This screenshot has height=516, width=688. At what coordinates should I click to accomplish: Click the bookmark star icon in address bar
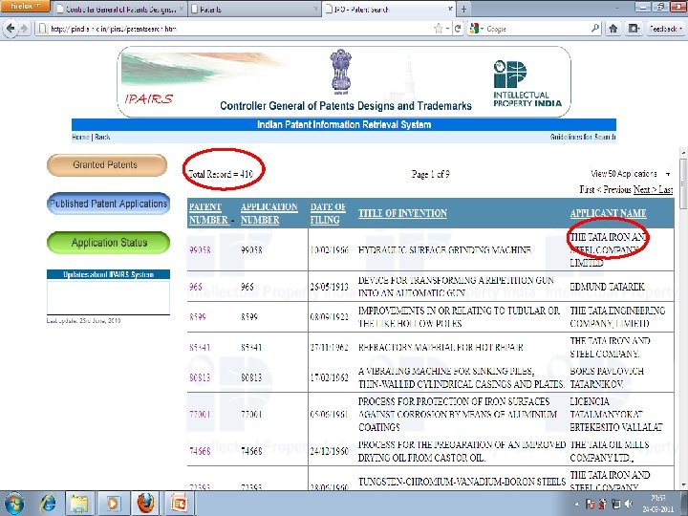pyautogui.click(x=438, y=29)
